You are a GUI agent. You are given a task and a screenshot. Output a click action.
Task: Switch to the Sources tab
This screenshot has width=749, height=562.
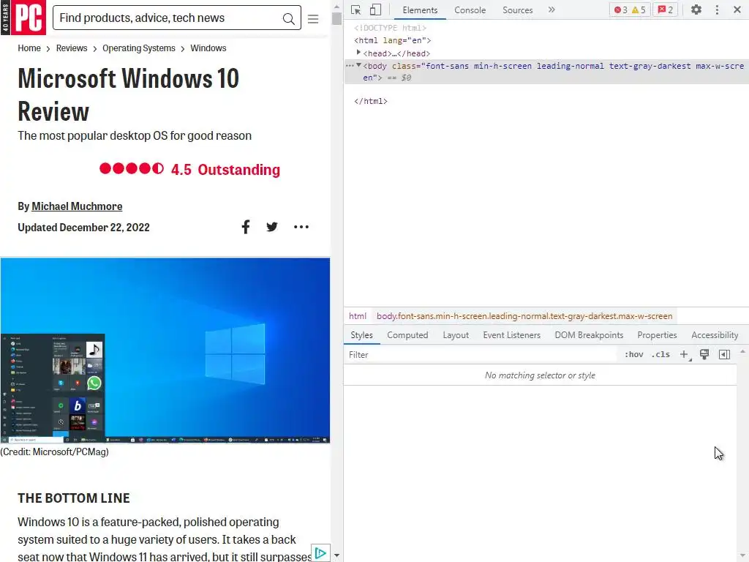pos(517,10)
